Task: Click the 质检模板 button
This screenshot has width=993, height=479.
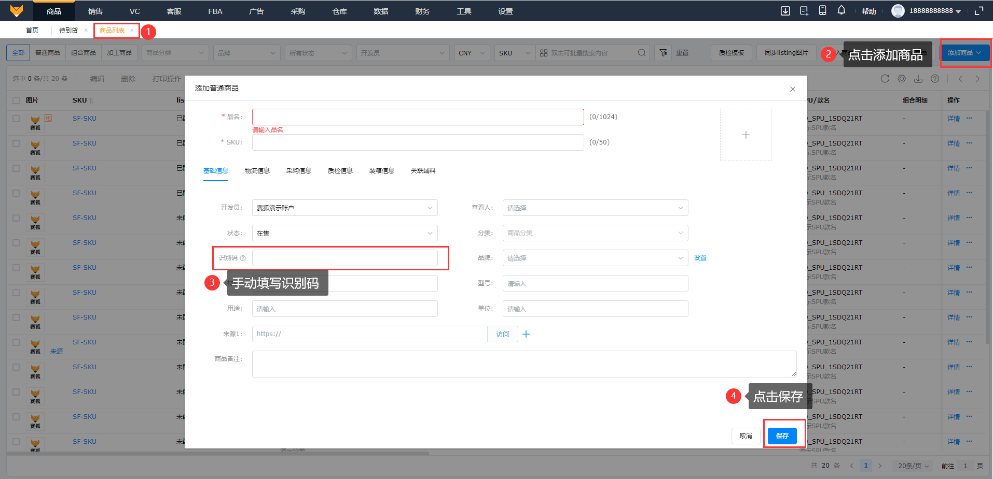Action: click(x=732, y=53)
